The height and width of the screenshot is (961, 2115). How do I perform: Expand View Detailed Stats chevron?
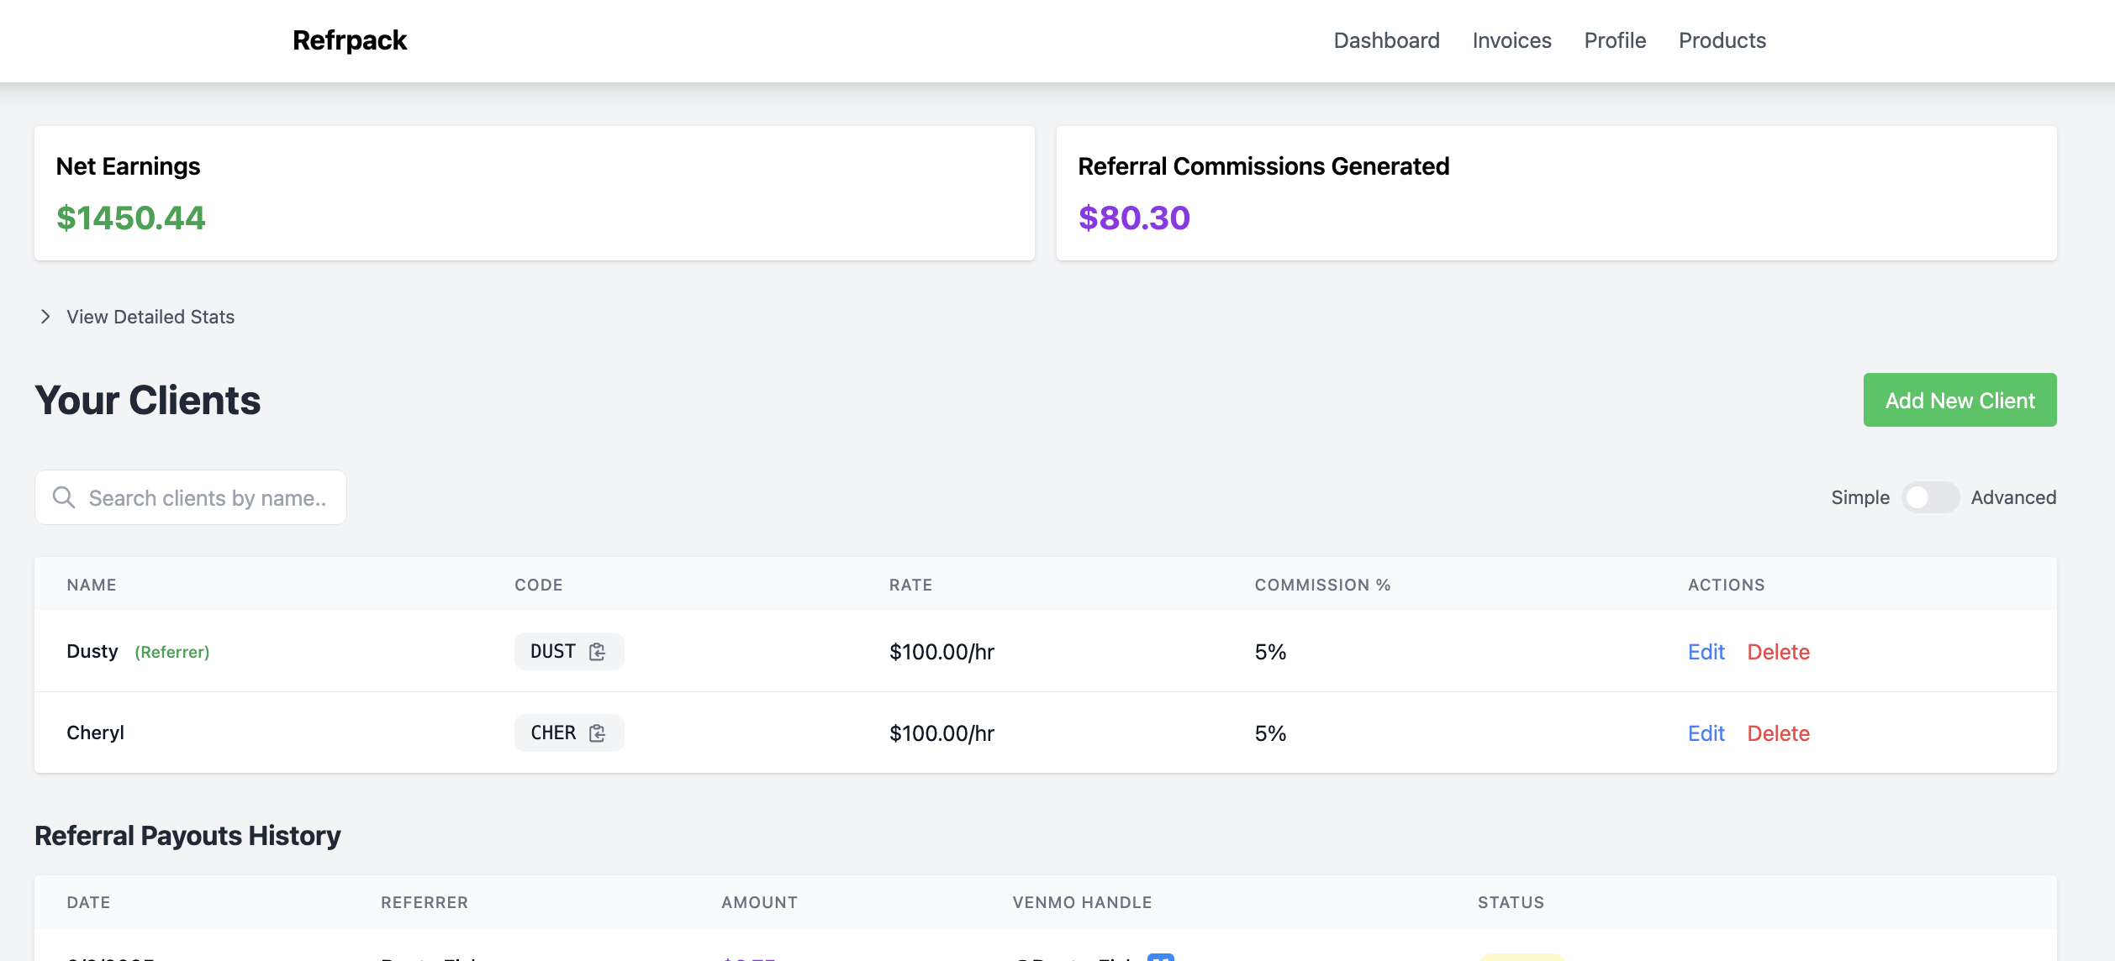coord(45,317)
